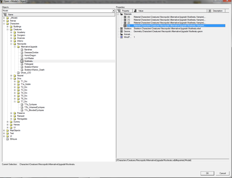The image size is (232, 178).
Task: Select the SkeletonWarrior model
Action: coord(31,67)
